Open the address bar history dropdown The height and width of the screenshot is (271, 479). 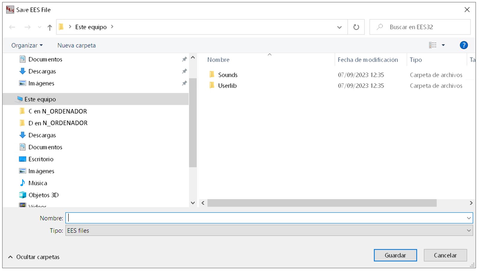coord(339,27)
